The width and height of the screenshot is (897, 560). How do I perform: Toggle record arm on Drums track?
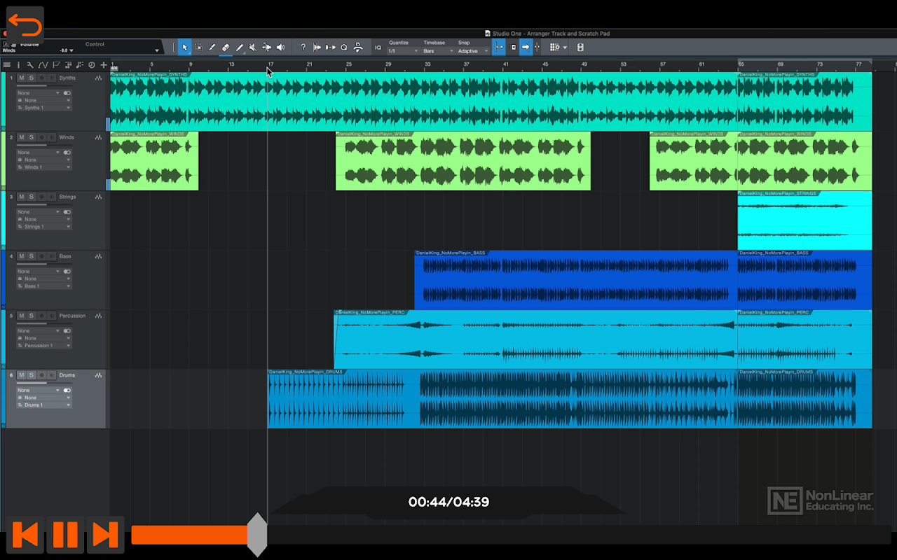41,376
